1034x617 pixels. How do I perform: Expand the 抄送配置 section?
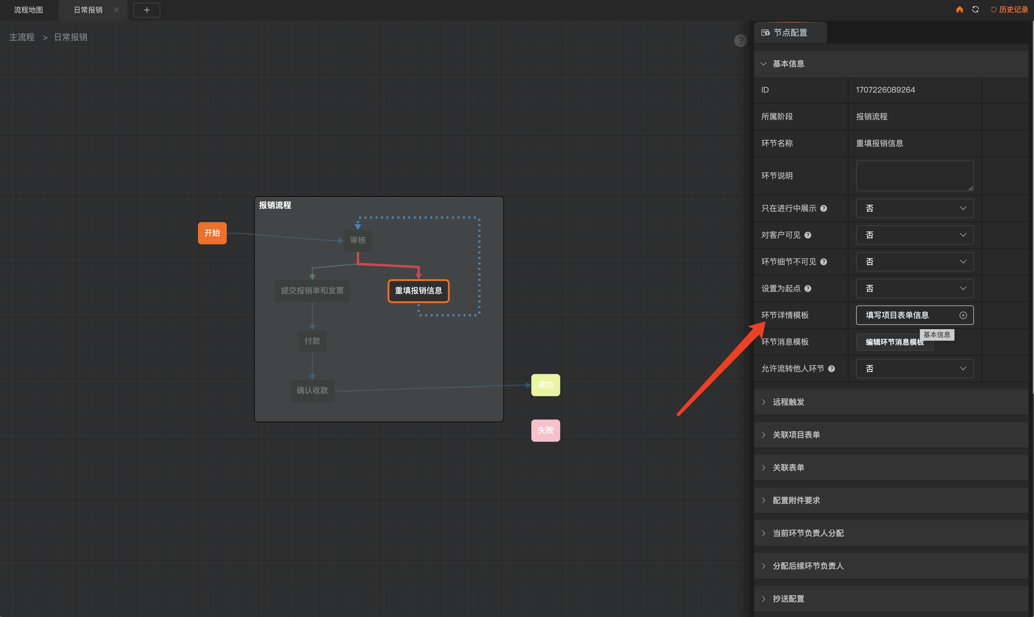coord(891,599)
